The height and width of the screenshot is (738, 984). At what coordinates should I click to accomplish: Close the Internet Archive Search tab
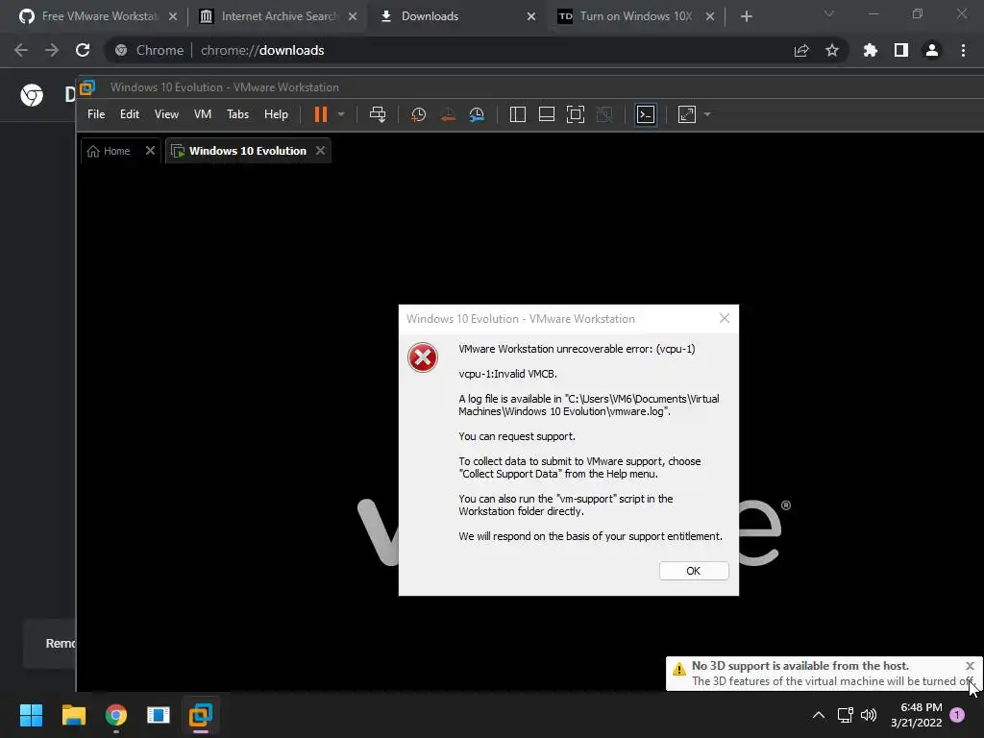353,16
